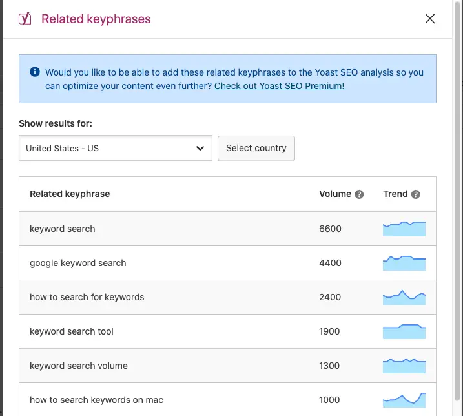Select the 'google keyword search' keyphrase
This screenshot has width=463, height=416.
78,263
